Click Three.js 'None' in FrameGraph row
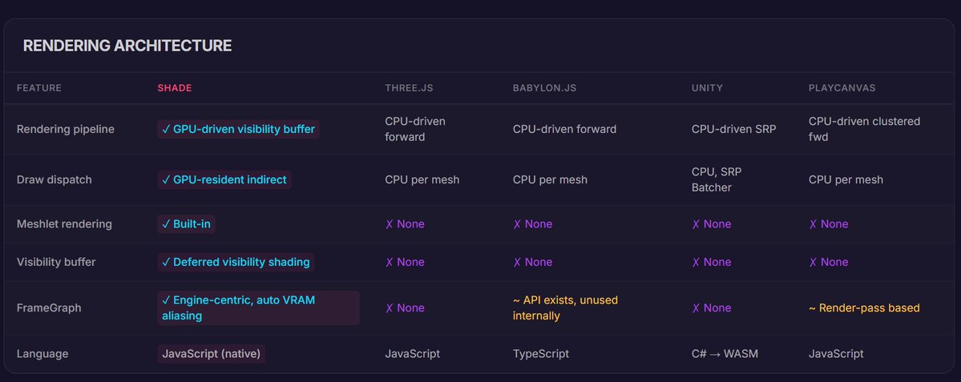961x382 pixels. click(405, 308)
